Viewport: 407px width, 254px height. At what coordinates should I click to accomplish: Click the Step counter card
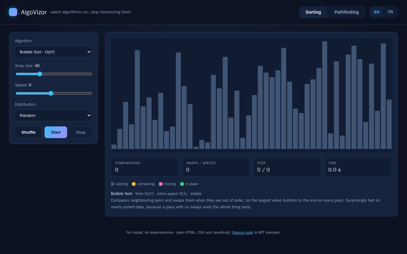click(x=287, y=167)
